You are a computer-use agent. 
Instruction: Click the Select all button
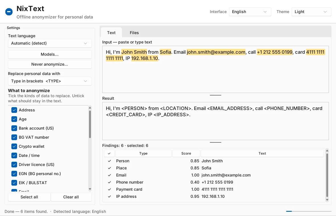point(29,197)
